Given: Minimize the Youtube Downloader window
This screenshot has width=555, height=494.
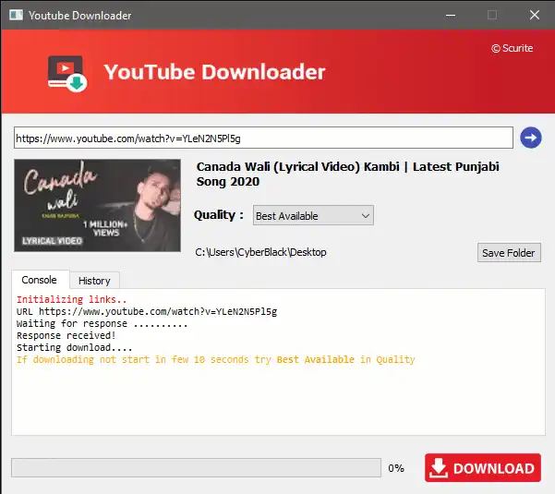Looking at the screenshot, I should pyautogui.click(x=451, y=15).
